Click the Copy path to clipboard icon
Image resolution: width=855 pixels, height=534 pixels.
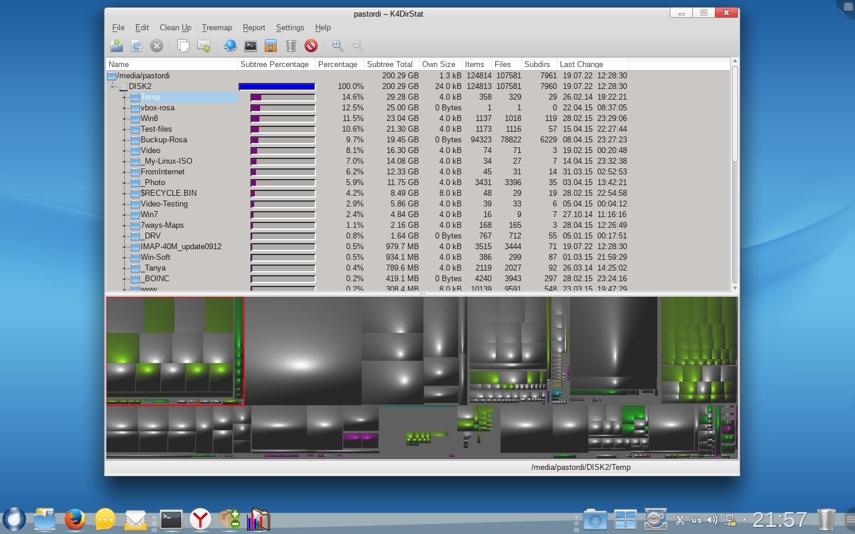tap(183, 46)
